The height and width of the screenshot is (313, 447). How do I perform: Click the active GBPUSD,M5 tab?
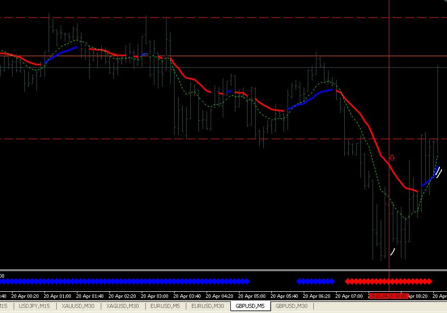tap(250, 306)
